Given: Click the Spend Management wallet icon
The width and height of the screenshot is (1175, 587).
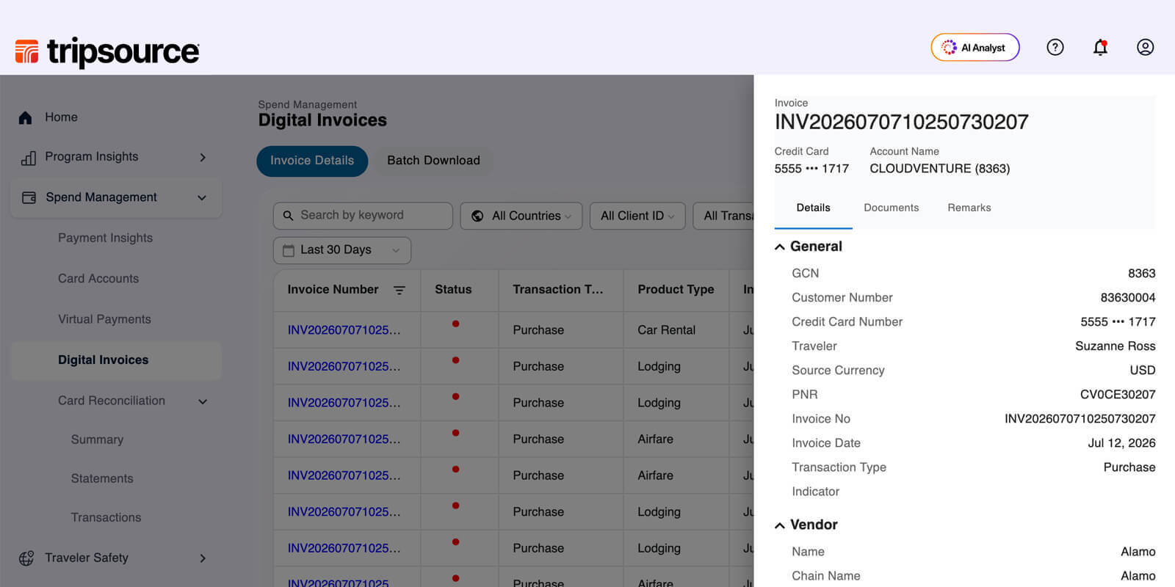Looking at the screenshot, I should 29,197.
